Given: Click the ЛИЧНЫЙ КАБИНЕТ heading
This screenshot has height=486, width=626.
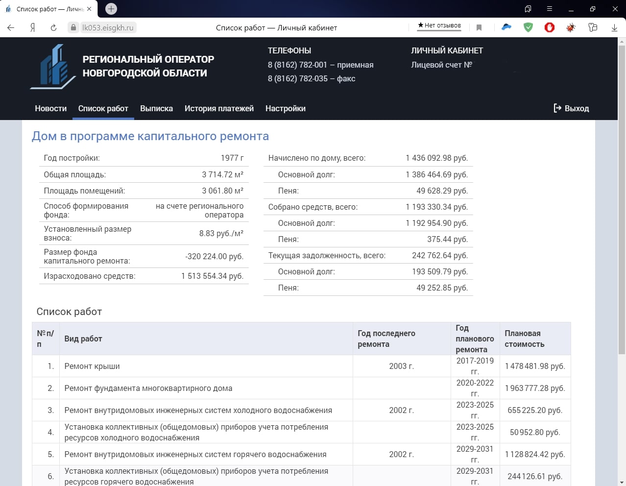Looking at the screenshot, I should click(x=447, y=50).
